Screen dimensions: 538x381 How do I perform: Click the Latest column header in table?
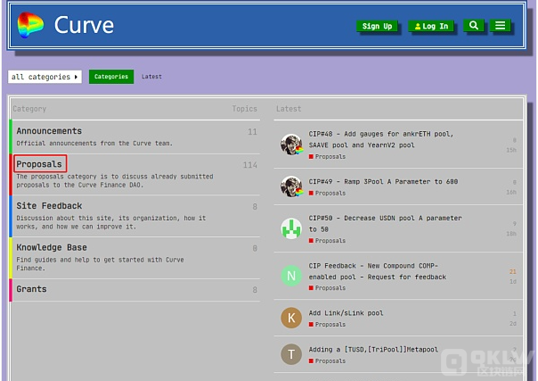point(289,109)
